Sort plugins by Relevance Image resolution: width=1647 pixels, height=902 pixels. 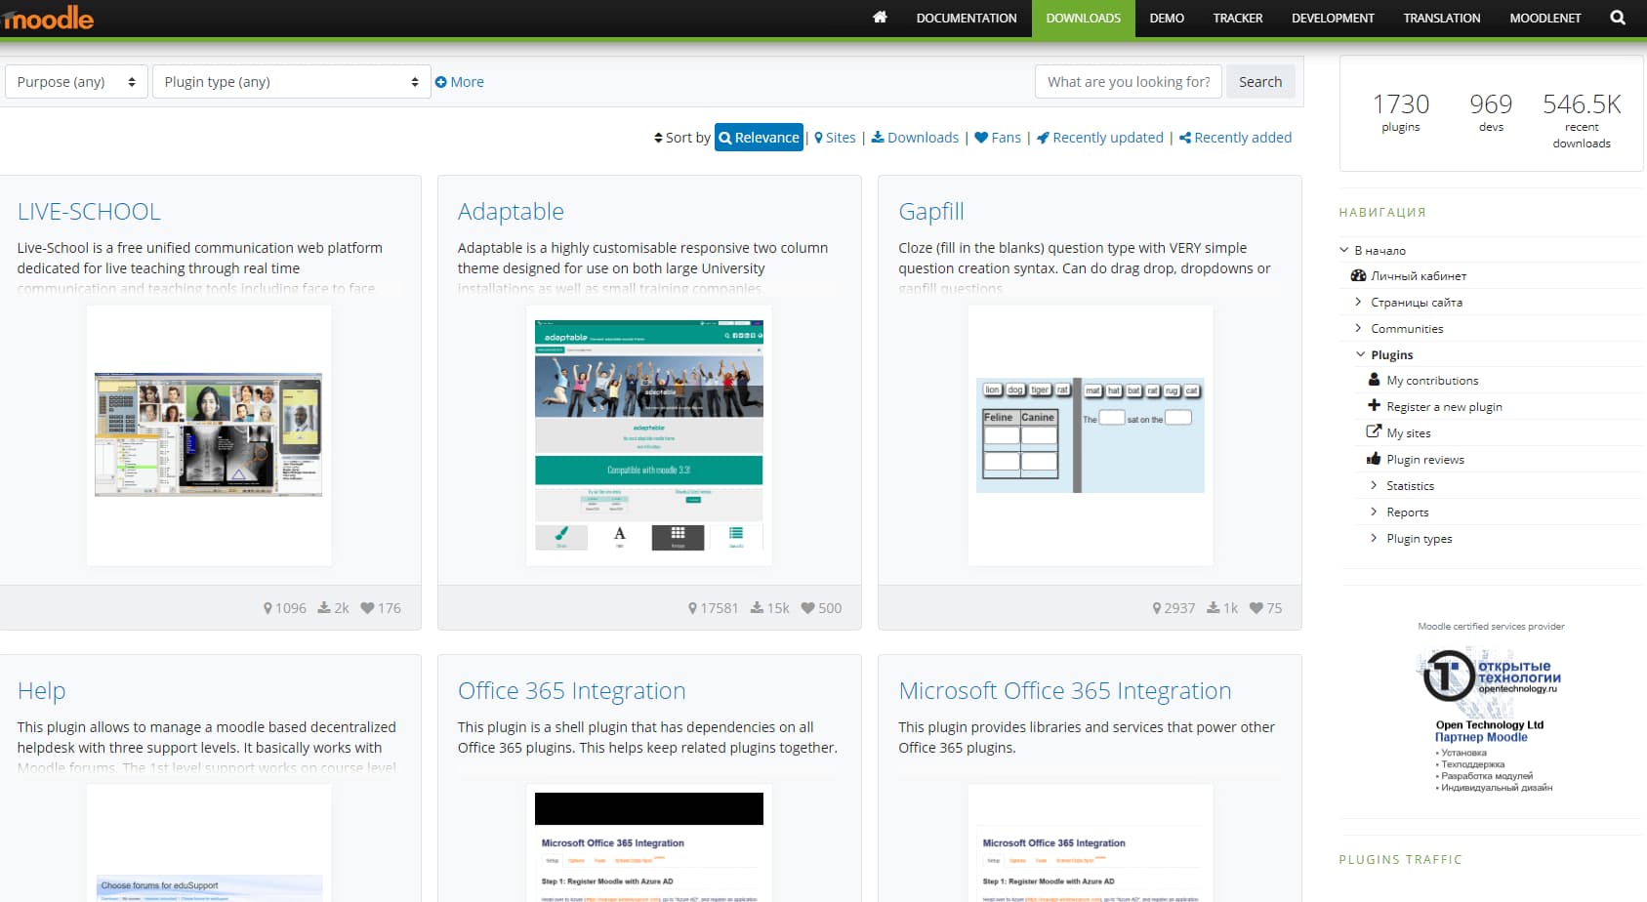tap(759, 138)
